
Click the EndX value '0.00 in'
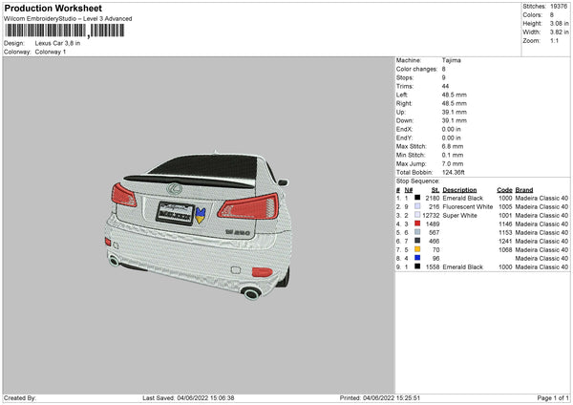click(x=452, y=129)
